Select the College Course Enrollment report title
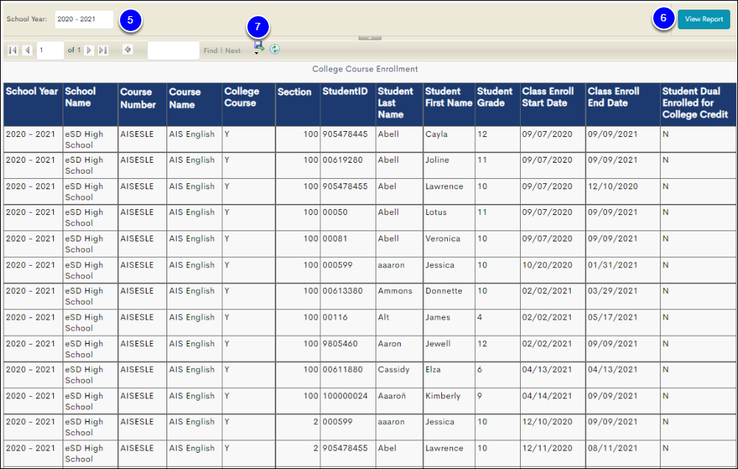The image size is (738, 469). pos(365,69)
